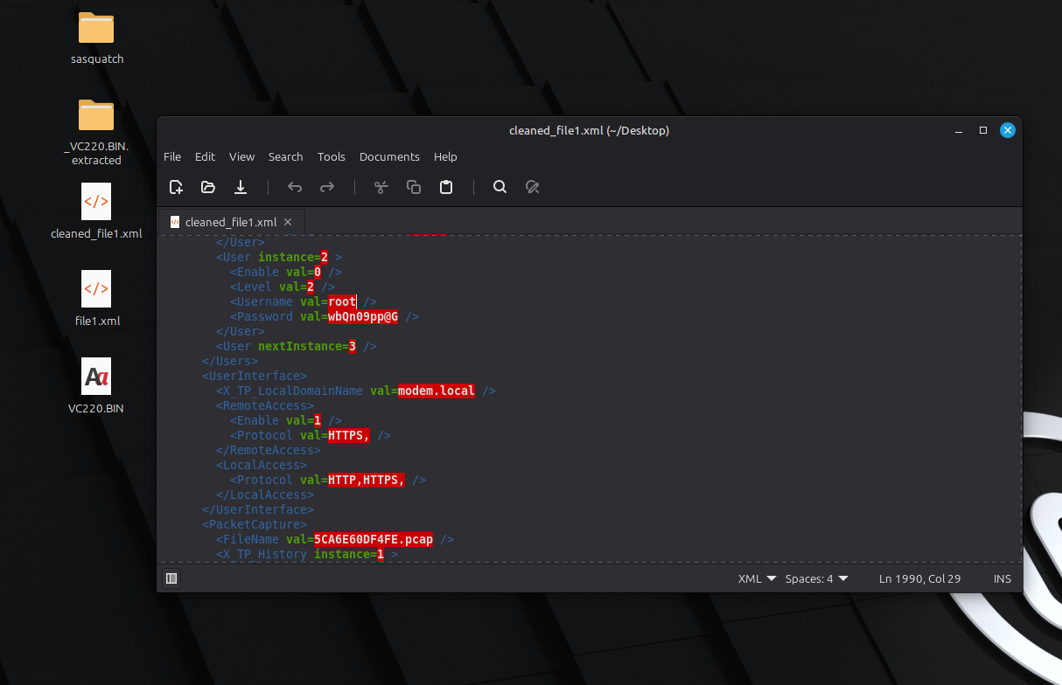Viewport: 1062px width, 685px height.
Task: Open a file using the folder toolbar icon
Action: (x=208, y=187)
